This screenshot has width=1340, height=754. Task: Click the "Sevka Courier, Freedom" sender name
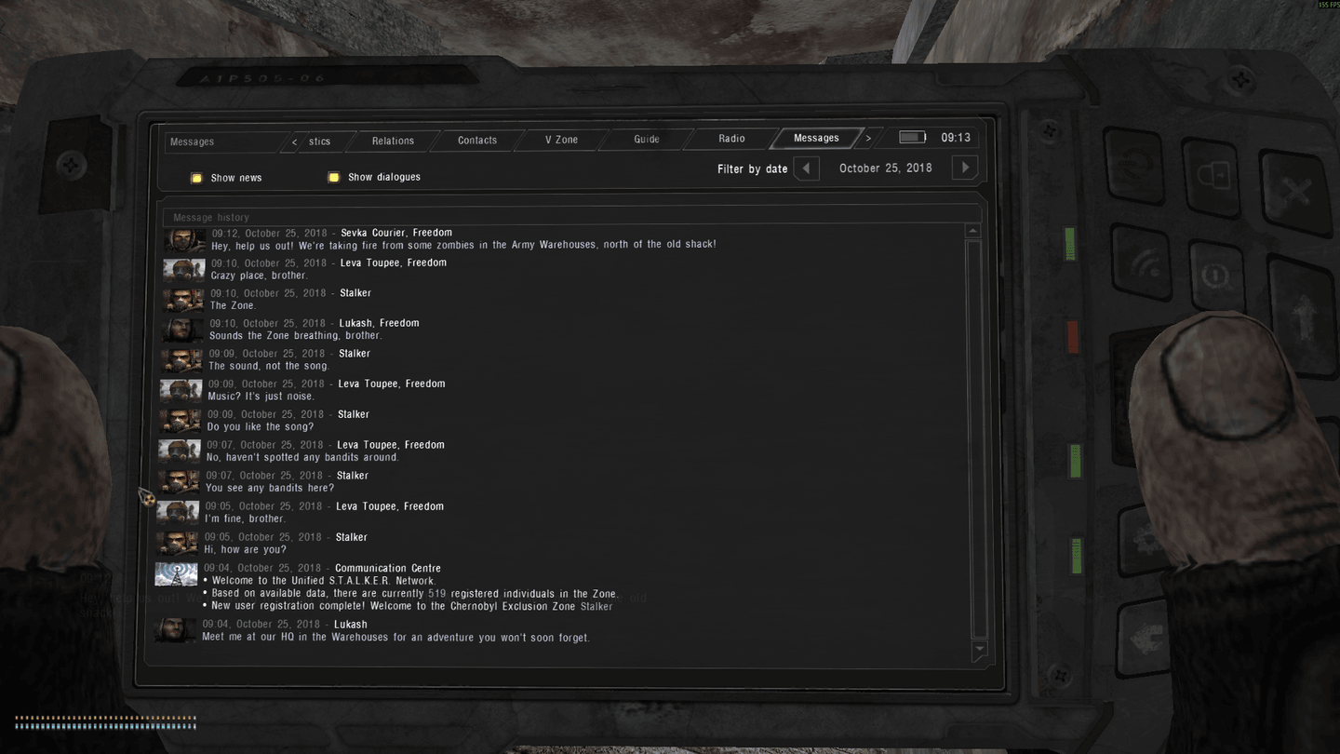click(x=396, y=233)
